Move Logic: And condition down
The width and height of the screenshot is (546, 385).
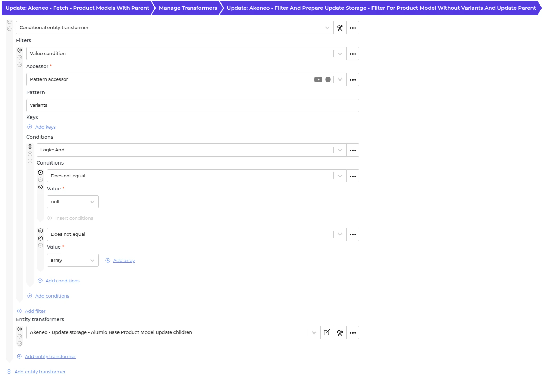30,161
